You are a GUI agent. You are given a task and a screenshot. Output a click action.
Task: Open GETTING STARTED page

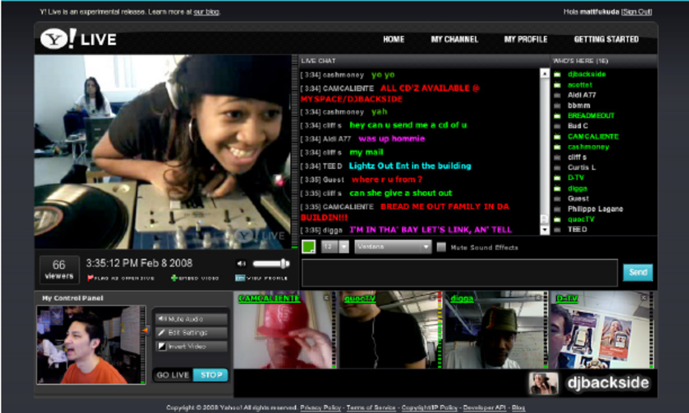coord(606,40)
